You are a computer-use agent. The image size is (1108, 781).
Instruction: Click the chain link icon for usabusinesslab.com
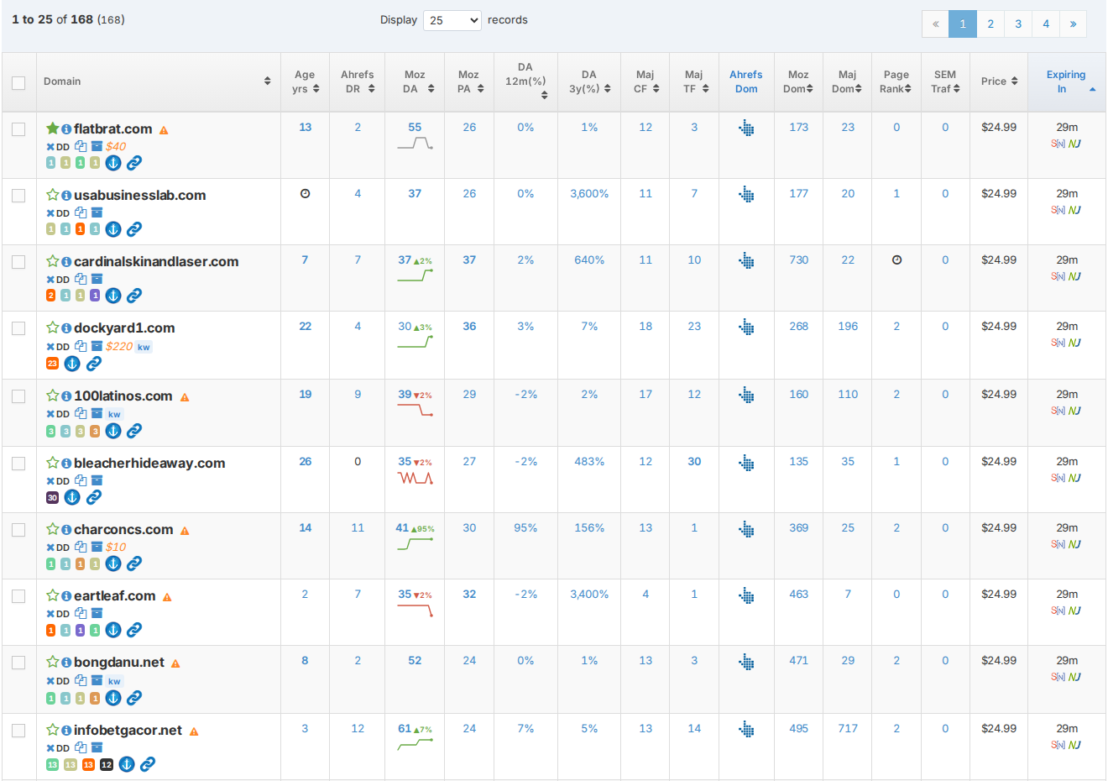coord(134,229)
